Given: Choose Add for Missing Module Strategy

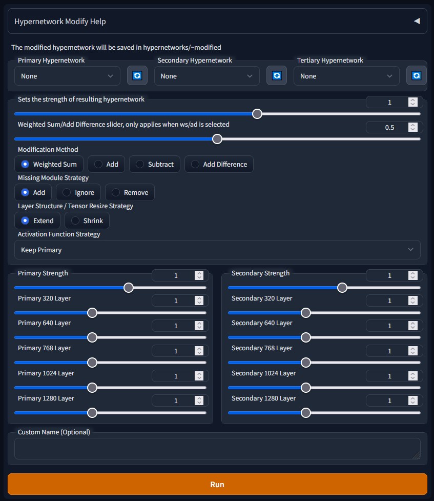Looking at the screenshot, I should (x=33, y=192).
